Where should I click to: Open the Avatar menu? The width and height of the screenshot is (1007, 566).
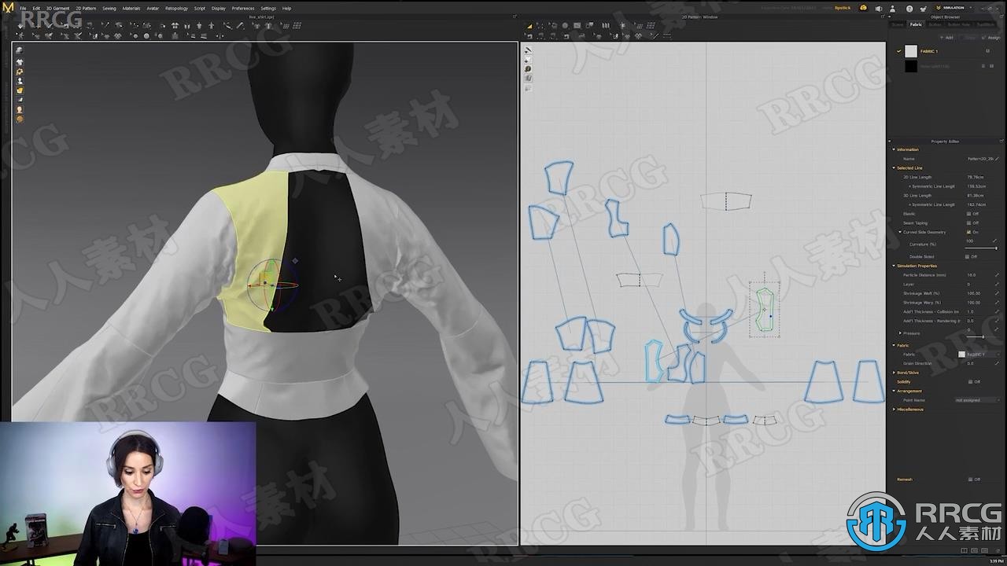pyautogui.click(x=153, y=8)
